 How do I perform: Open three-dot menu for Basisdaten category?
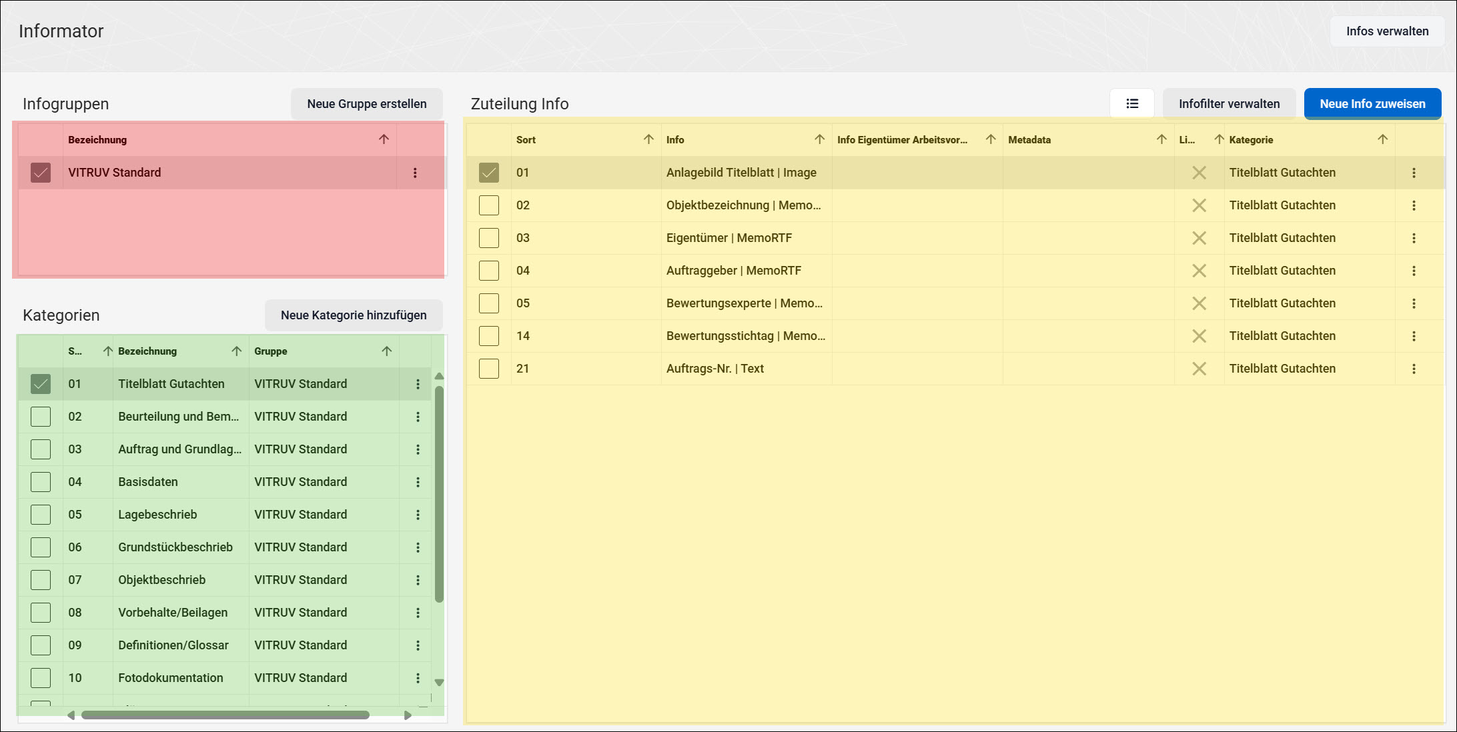click(418, 482)
